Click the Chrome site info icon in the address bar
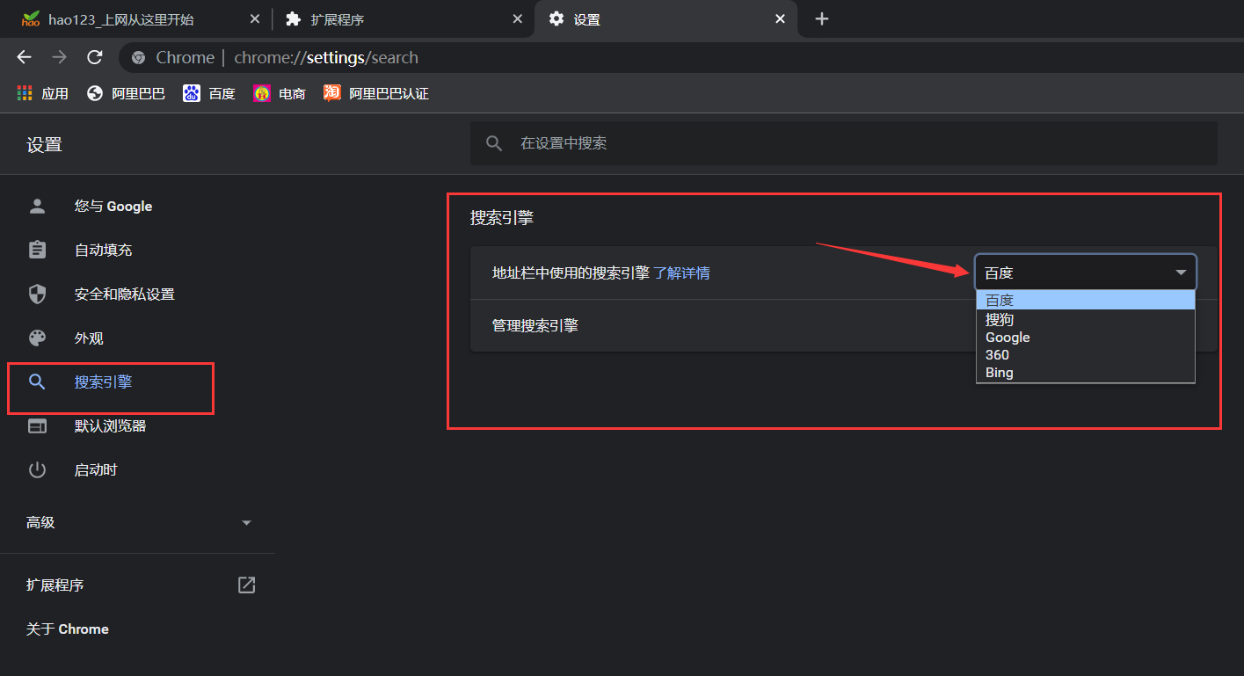The height and width of the screenshot is (676, 1244). pyautogui.click(x=138, y=58)
